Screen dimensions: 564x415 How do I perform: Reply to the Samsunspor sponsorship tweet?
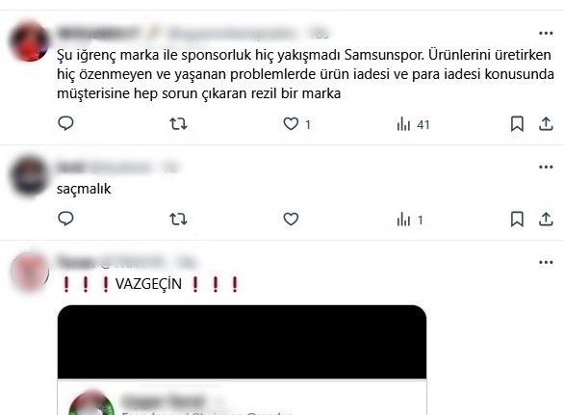point(65,123)
